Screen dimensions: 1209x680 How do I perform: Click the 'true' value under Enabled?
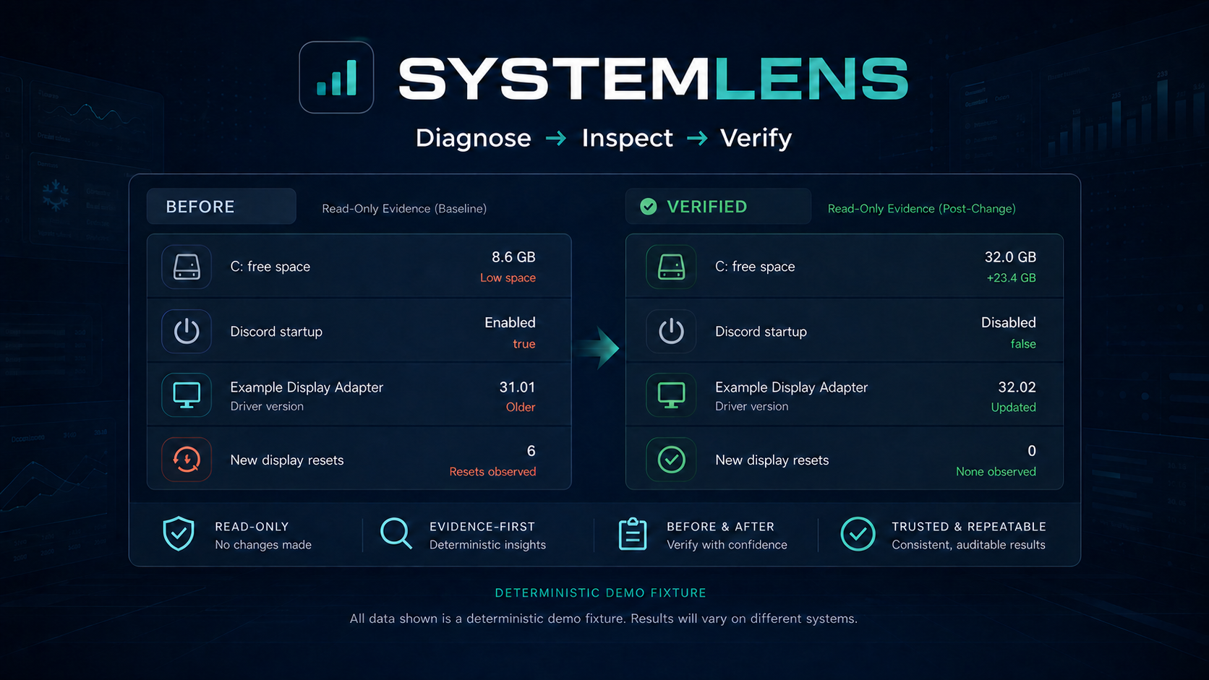point(524,344)
